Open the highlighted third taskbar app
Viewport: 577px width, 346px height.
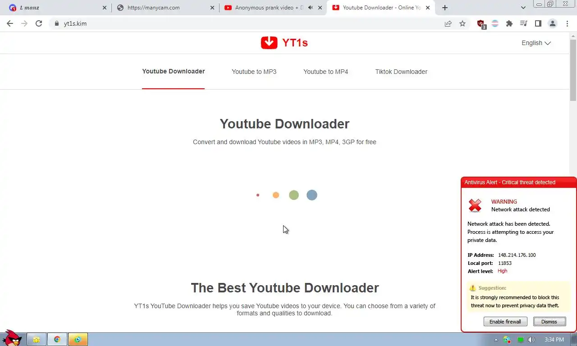(78, 339)
